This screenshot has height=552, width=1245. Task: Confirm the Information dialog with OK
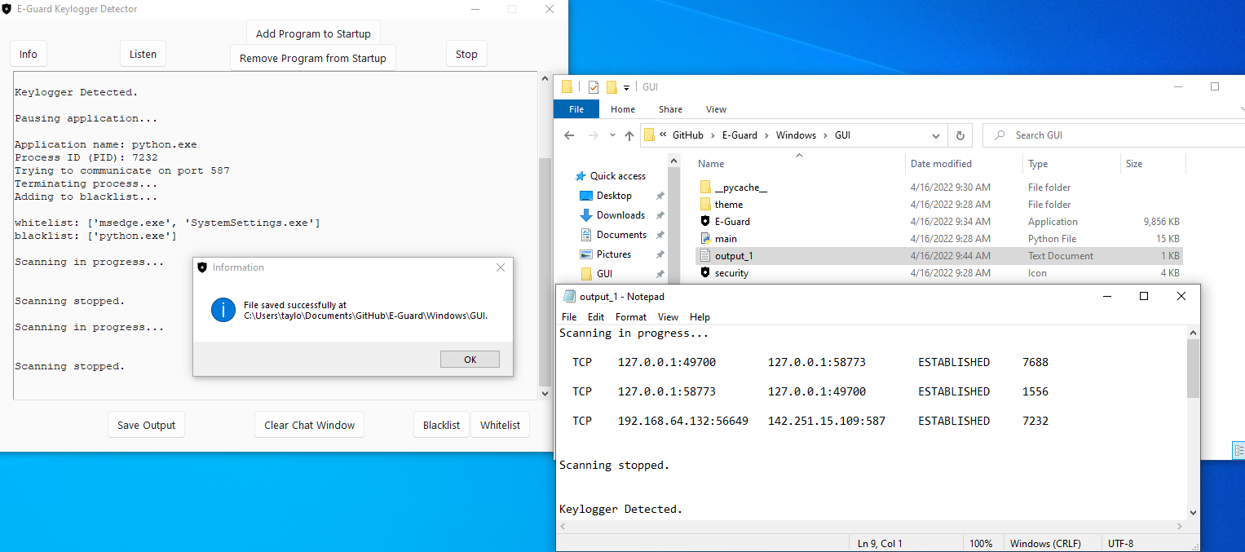(470, 360)
